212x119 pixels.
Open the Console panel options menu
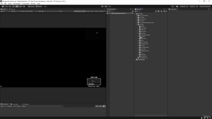105,104
